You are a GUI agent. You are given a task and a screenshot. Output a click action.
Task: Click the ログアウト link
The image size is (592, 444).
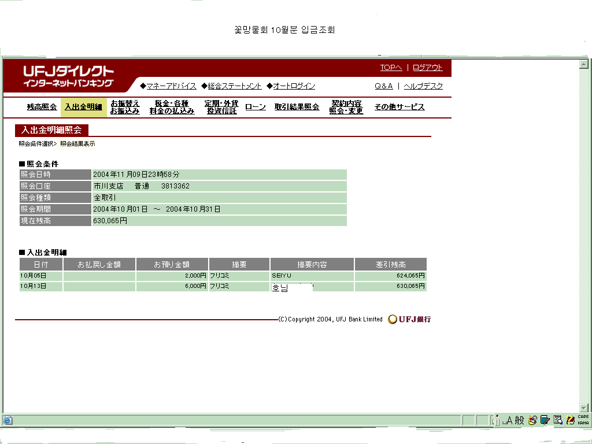coord(428,68)
